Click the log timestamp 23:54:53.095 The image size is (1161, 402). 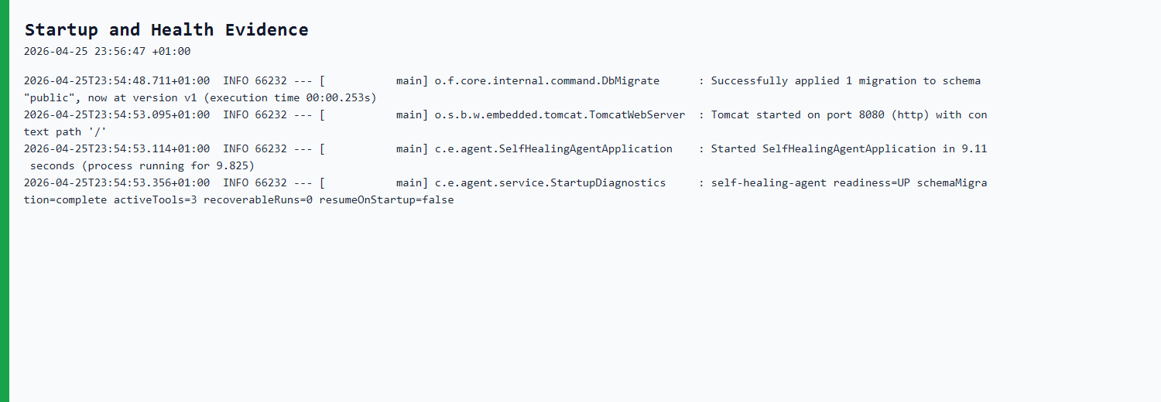click(x=116, y=115)
